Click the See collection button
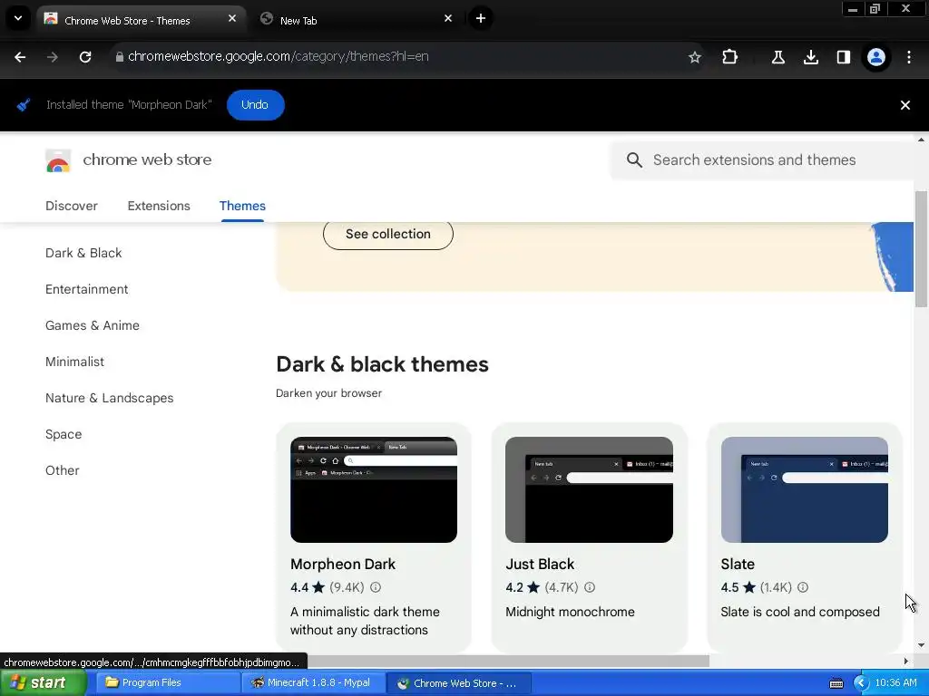This screenshot has height=696, width=929. pyautogui.click(x=388, y=235)
